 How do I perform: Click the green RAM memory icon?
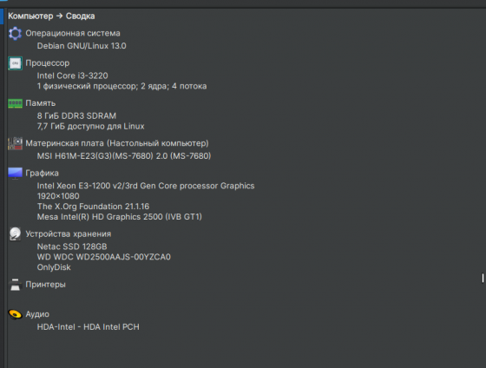pyautogui.click(x=16, y=103)
